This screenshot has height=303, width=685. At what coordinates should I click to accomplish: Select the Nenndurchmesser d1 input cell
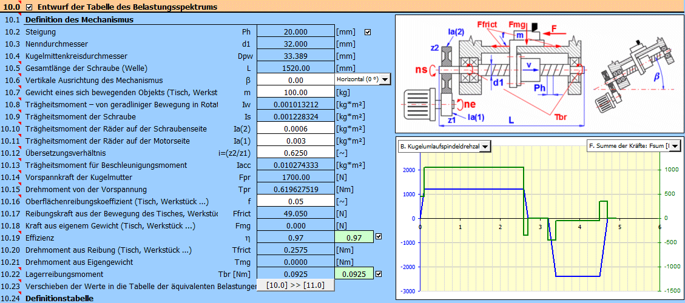pos(295,44)
